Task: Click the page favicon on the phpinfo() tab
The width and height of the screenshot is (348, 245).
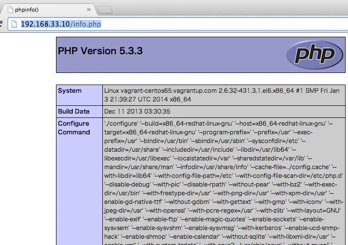Action: coord(10,10)
